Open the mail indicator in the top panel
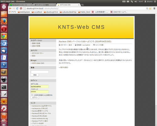The image size is (157, 126). click(x=128, y=2)
